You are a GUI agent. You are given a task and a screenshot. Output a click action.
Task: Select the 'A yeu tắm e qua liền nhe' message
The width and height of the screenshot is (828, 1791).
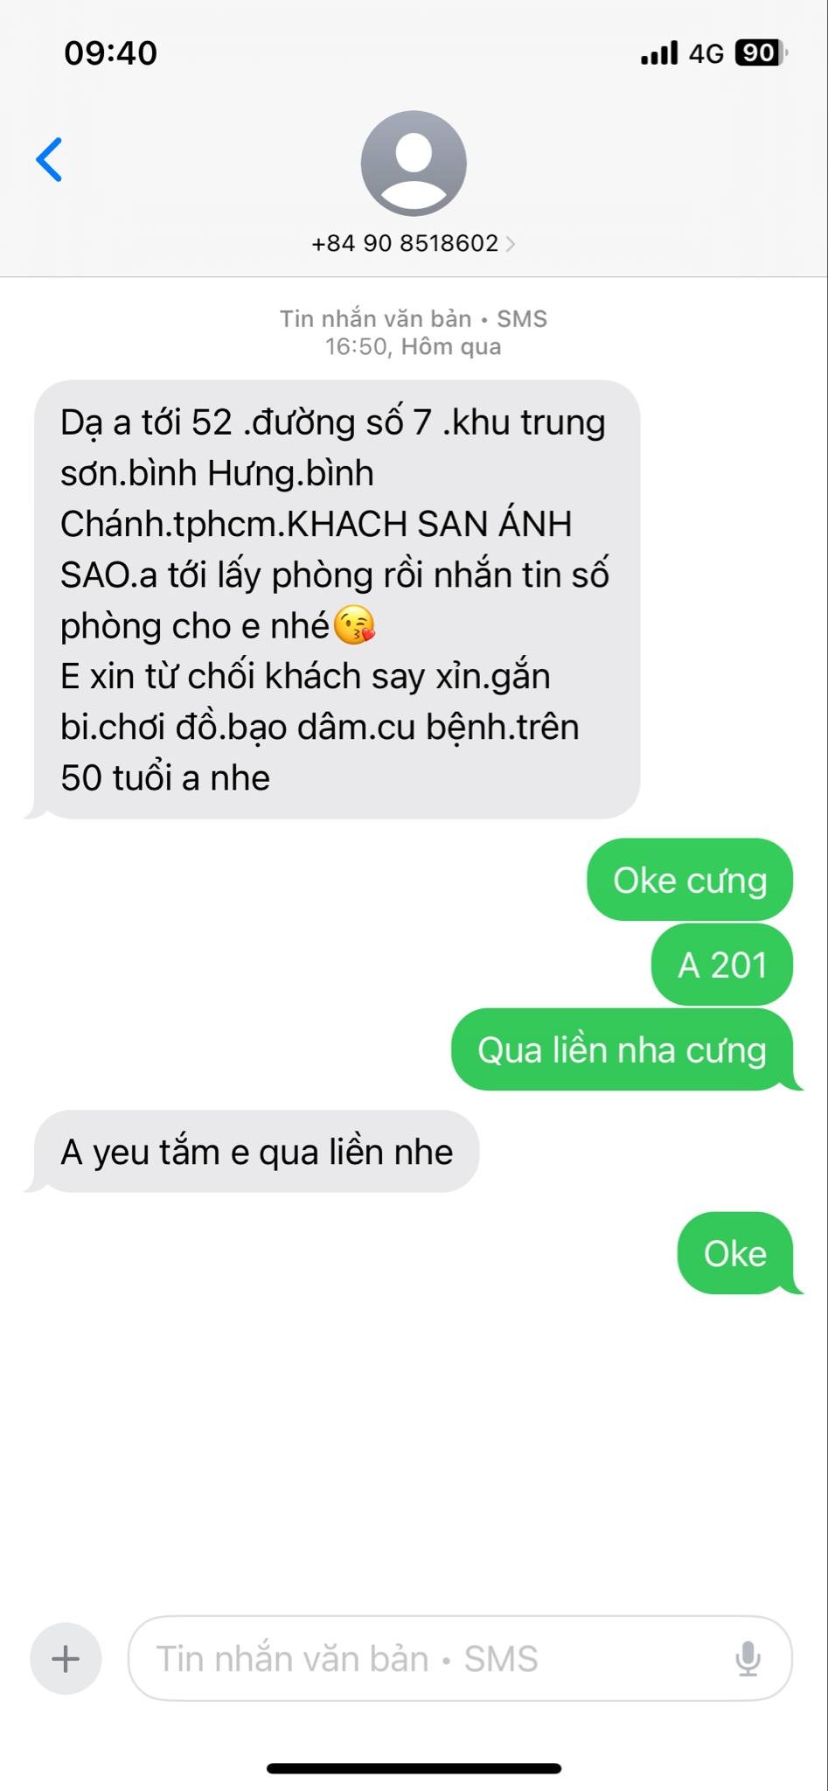(x=256, y=1152)
